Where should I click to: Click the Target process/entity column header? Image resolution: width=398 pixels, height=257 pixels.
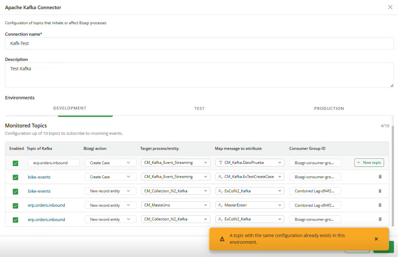click(160, 148)
